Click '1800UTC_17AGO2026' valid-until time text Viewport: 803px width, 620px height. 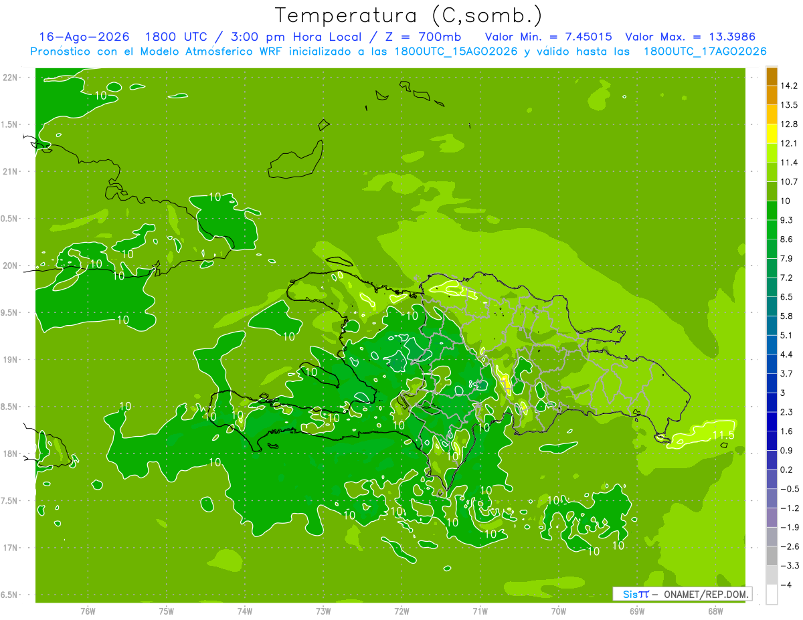(705, 51)
